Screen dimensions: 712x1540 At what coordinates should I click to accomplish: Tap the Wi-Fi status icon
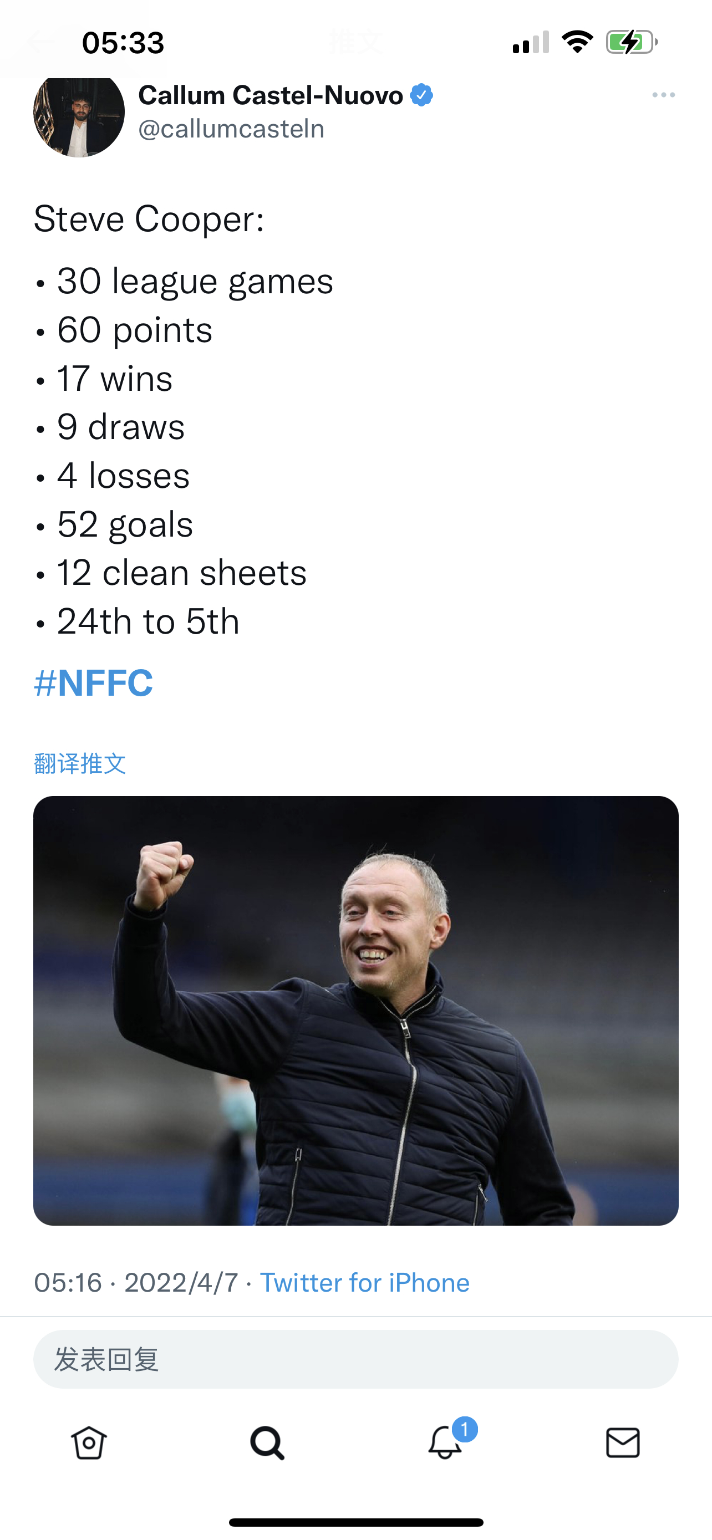pos(577,42)
